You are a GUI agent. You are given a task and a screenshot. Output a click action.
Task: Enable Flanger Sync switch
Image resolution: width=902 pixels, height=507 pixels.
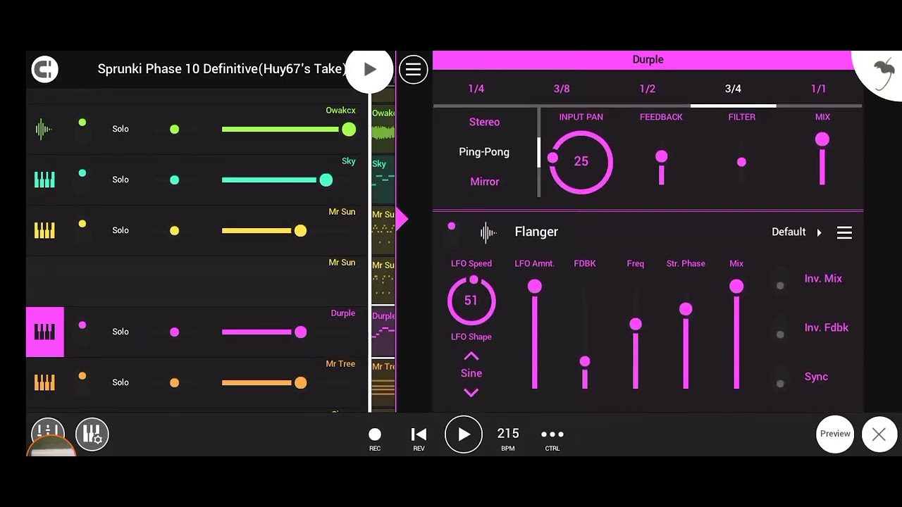pyautogui.click(x=780, y=384)
